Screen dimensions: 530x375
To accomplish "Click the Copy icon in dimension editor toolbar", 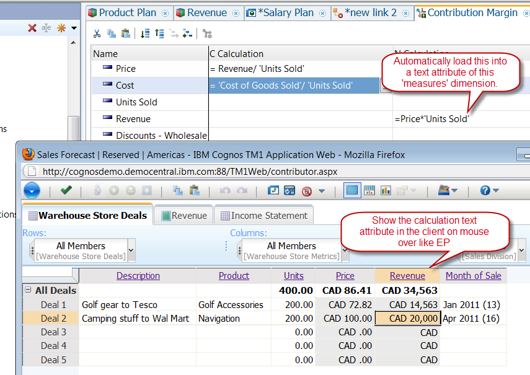I will [x=111, y=33].
